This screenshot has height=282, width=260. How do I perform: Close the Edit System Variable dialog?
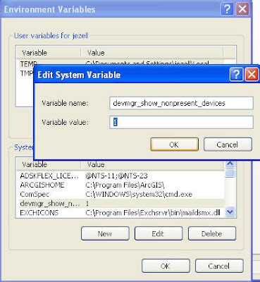252,75
